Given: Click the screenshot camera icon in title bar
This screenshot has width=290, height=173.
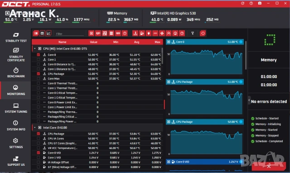Looking at the screenshot, I should (260, 3).
